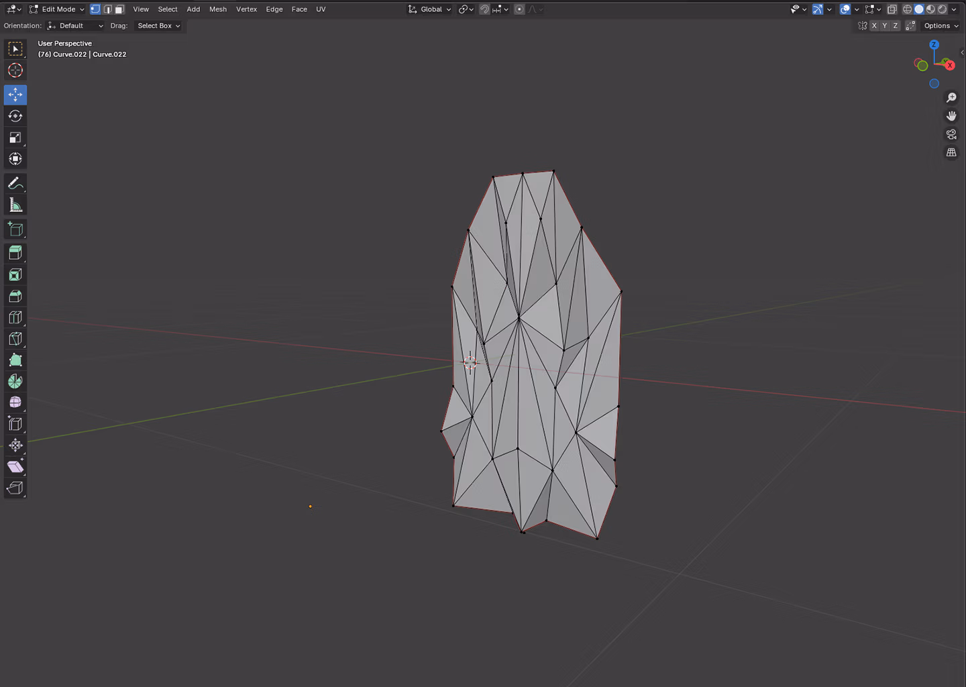Screen dimensions: 966x687
Task: Click the pan hand viewport icon
Action: 951,116
